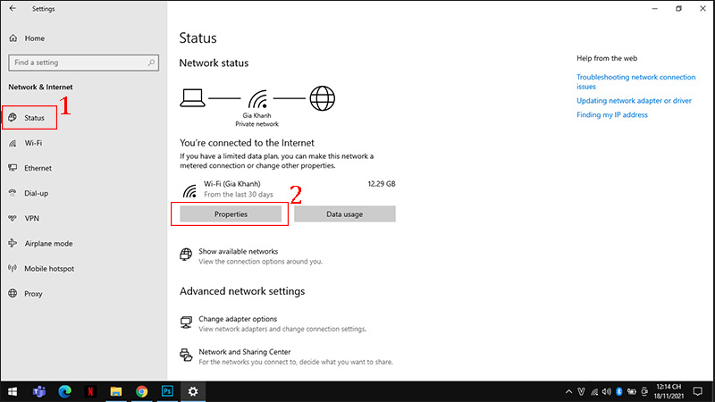Go to Ethernet settings
715x402 pixels.
point(38,168)
